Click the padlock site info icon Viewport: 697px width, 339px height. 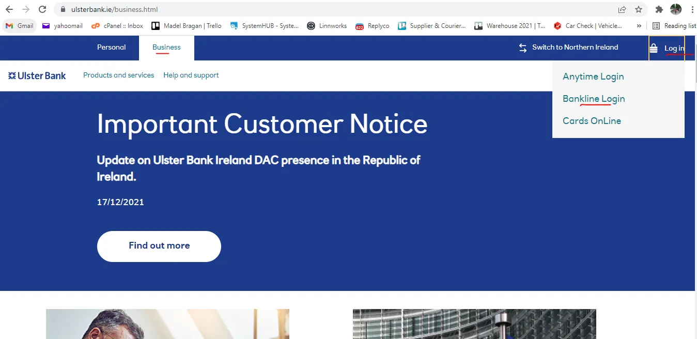63,9
